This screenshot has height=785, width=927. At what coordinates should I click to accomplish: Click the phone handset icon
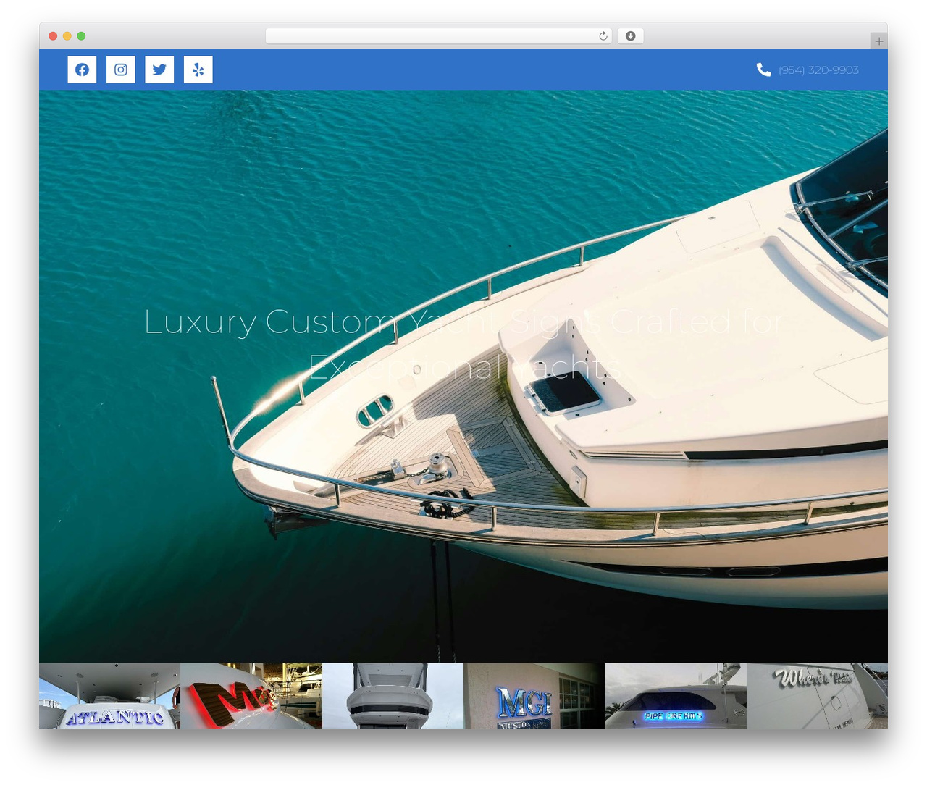[763, 70]
